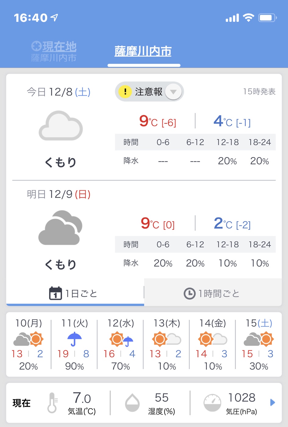Tap the thermometer icon in current conditions

[52, 403]
